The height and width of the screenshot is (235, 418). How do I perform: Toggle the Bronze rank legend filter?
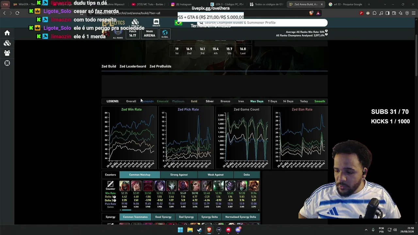point(225,101)
